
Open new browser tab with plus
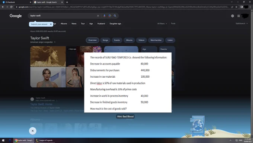(67, 2)
